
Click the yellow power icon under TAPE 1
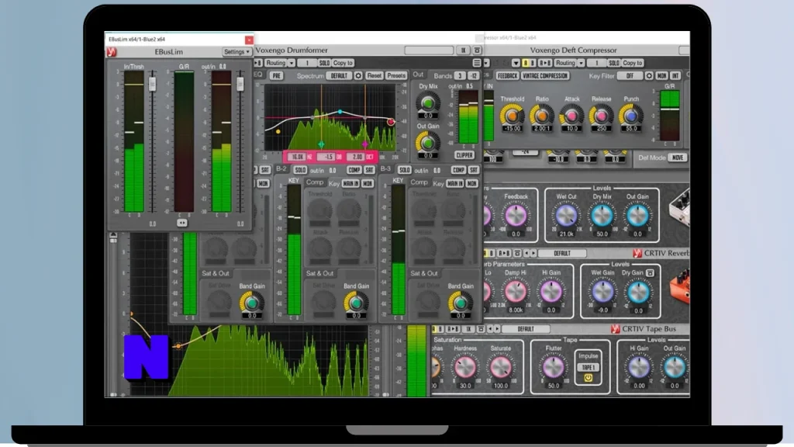[588, 378]
